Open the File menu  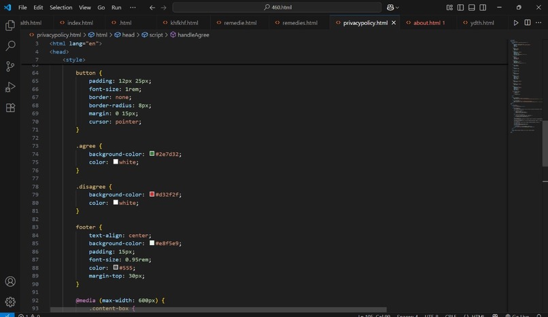click(22, 7)
